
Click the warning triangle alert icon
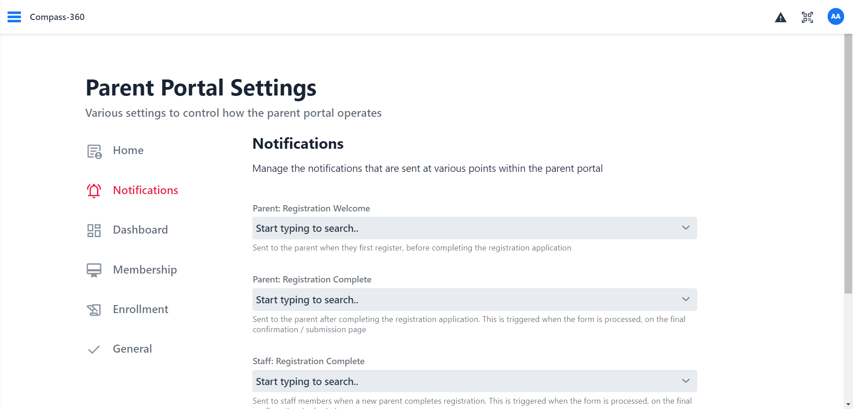point(780,17)
